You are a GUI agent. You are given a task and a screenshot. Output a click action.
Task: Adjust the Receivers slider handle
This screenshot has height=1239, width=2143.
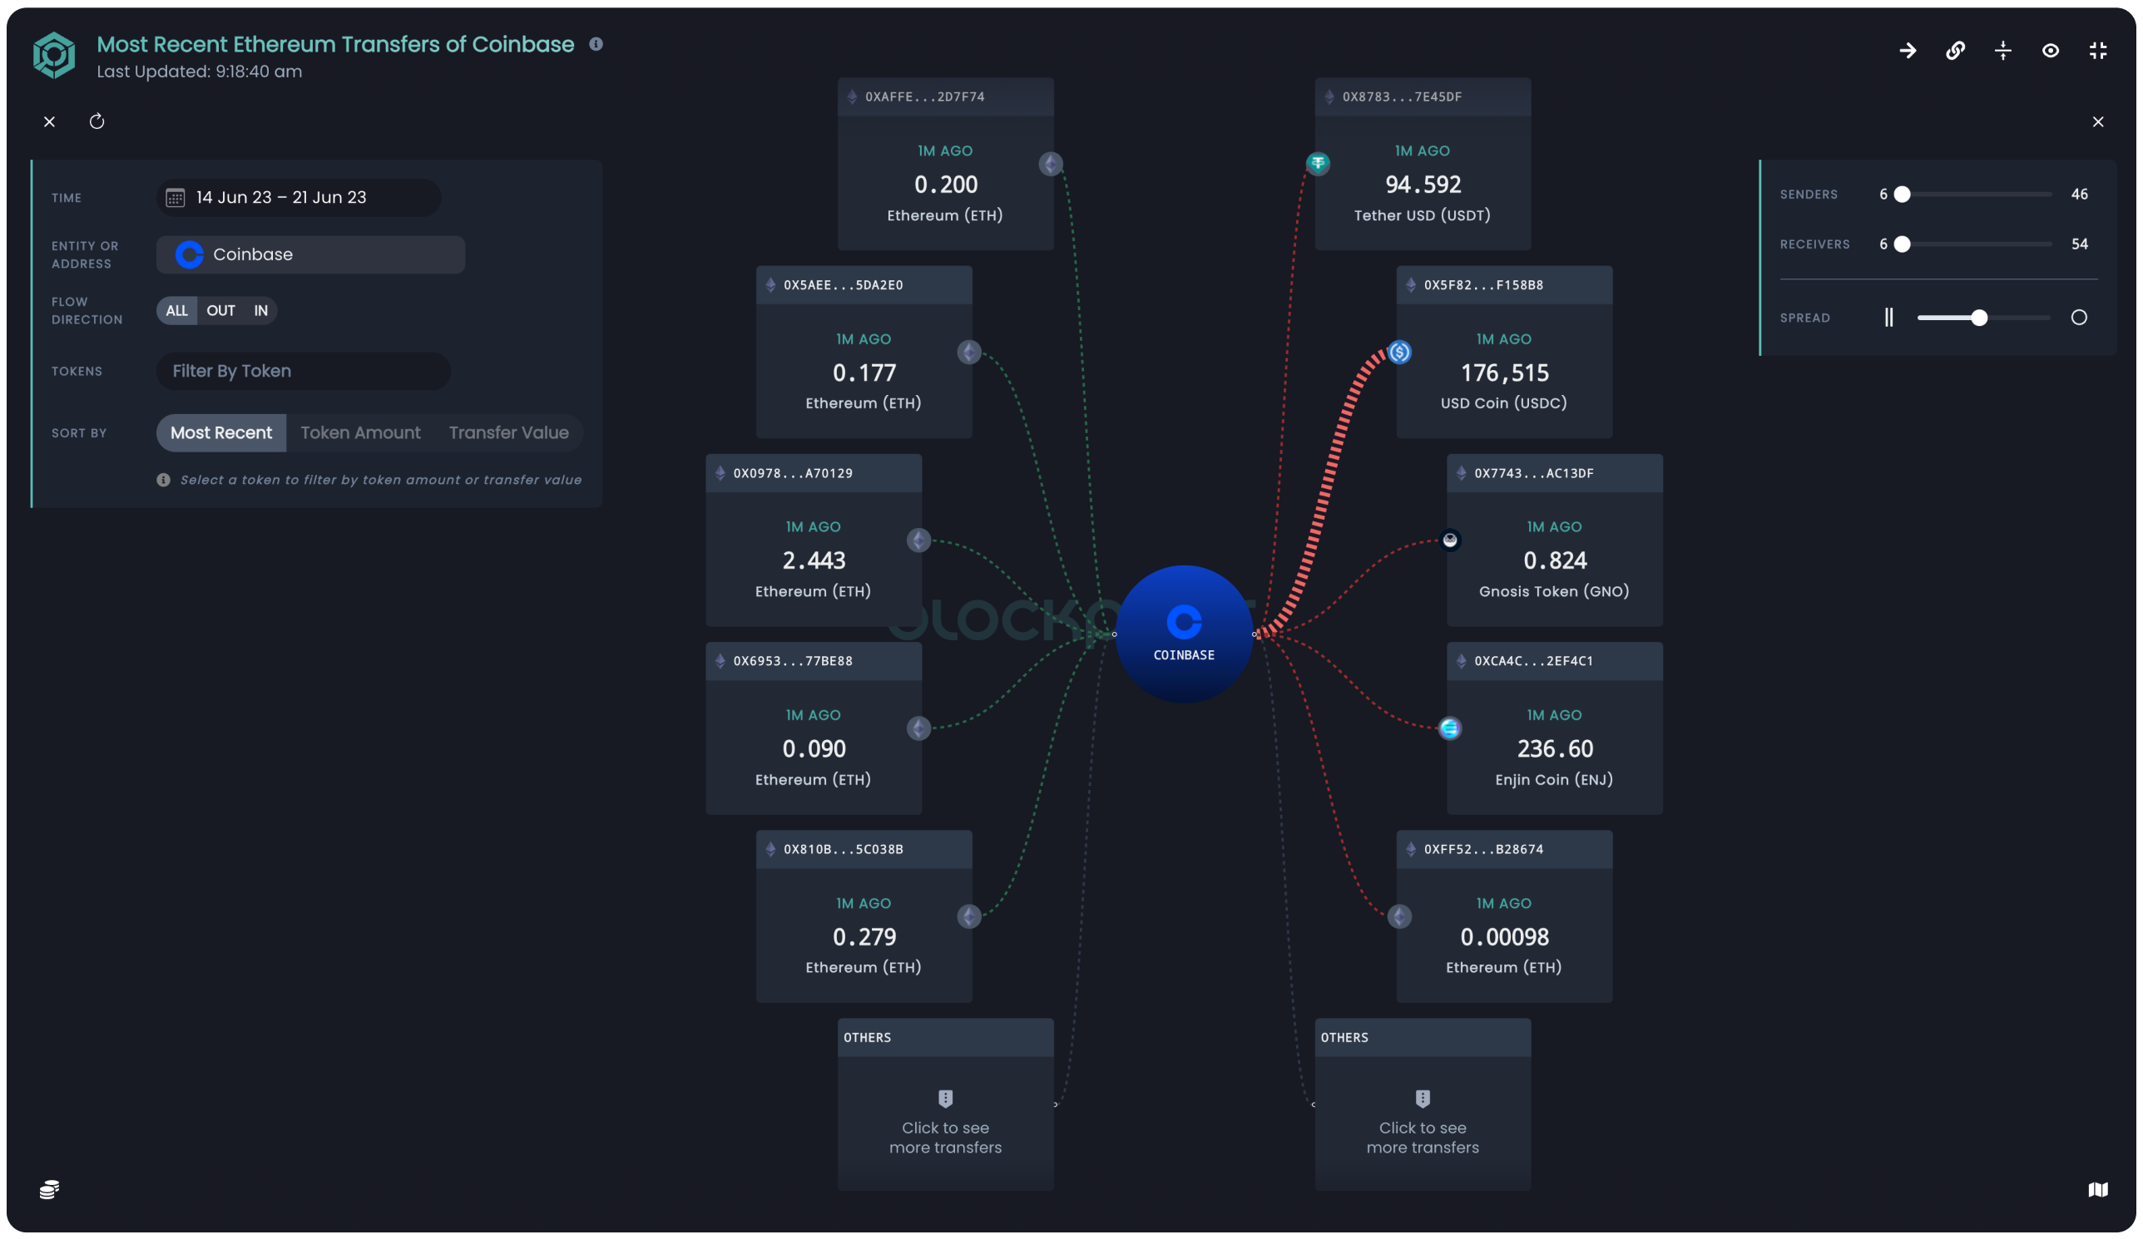[1903, 244]
